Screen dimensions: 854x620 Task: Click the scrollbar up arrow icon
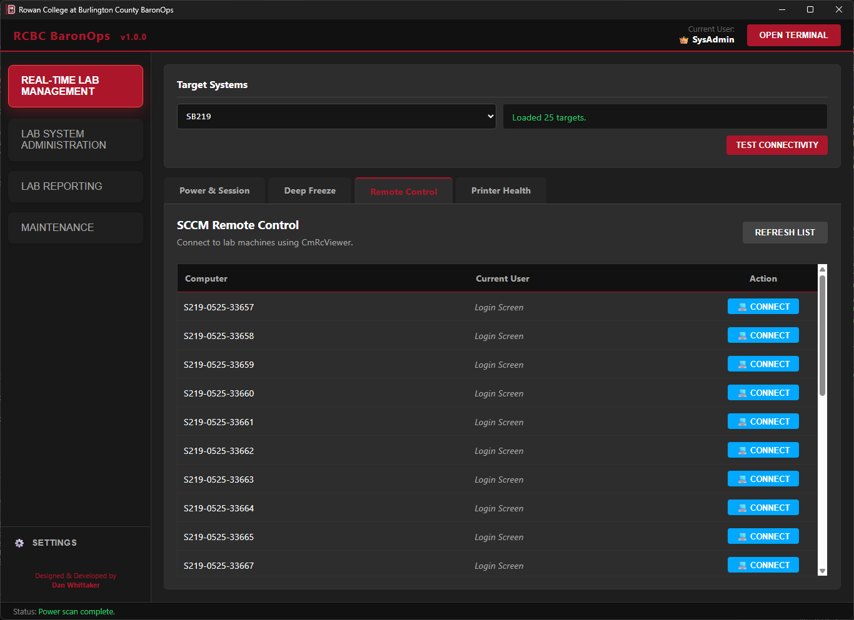[x=822, y=268]
